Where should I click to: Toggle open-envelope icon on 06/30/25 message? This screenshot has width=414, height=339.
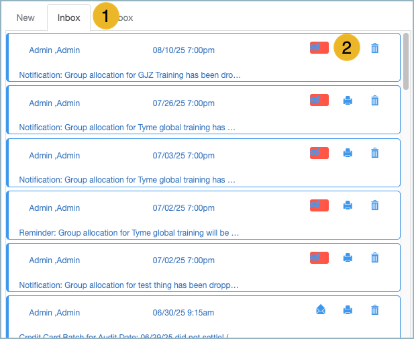point(321,309)
